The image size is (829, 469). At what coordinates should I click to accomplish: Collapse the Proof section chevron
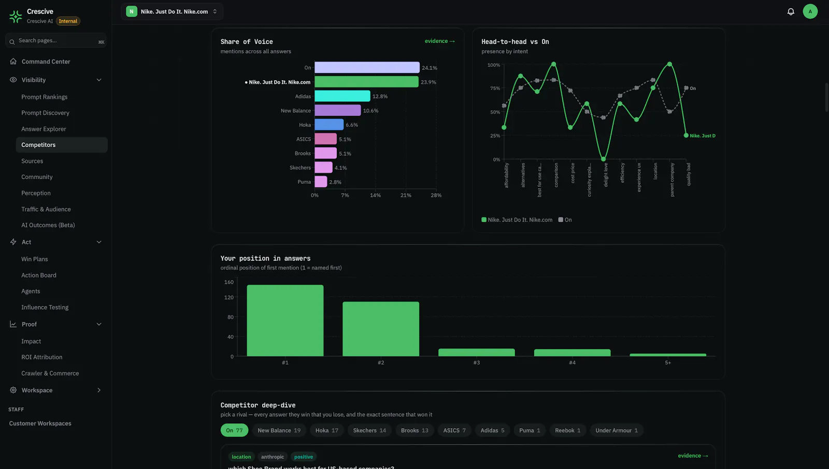tap(99, 324)
